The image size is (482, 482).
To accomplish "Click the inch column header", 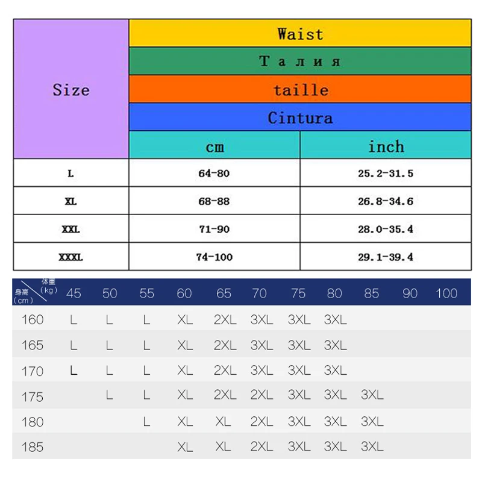I will point(386,145).
